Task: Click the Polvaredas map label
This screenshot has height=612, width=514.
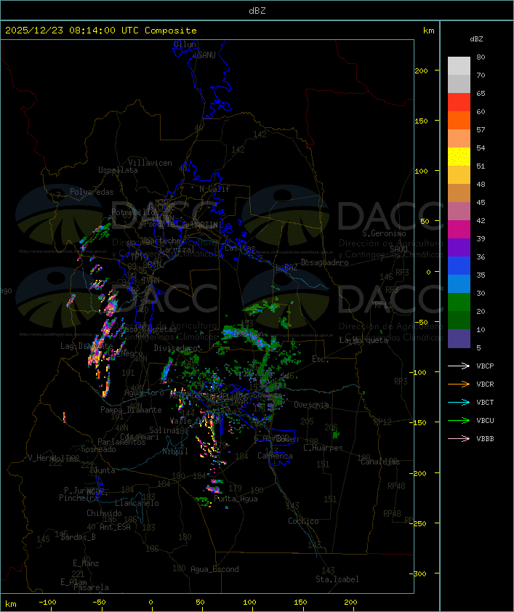Action: point(92,192)
